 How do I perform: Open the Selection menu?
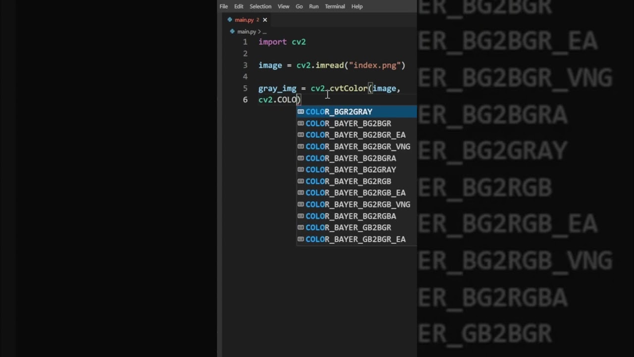pos(261,6)
